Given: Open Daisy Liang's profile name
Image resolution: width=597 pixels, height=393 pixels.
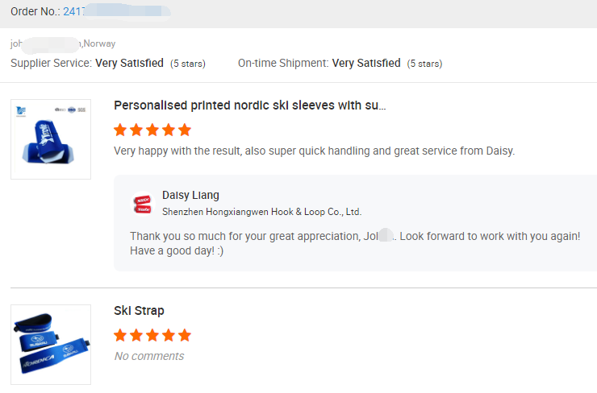Looking at the screenshot, I should (190, 195).
